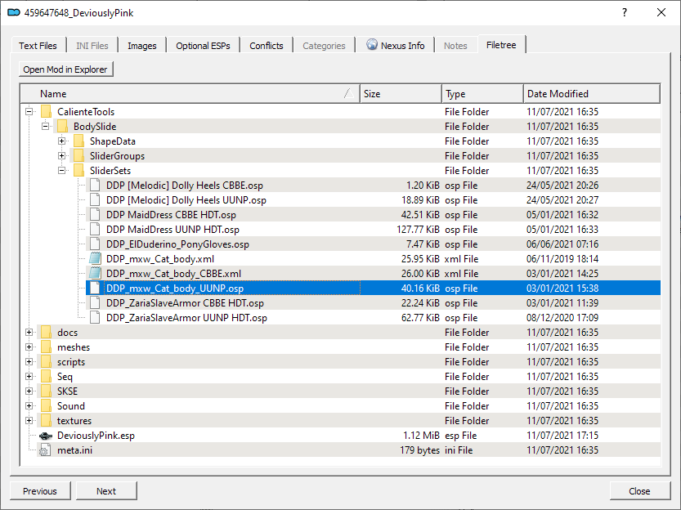The image size is (681, 510).
Task: Click the MaidDress UUNP HDT.osp file icon
Action: click(x=95, y=230)
